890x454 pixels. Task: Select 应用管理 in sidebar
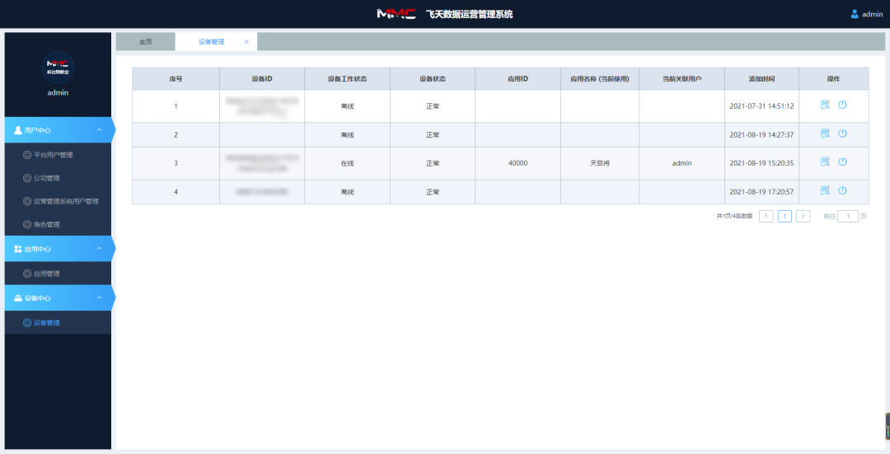click(46, 274)
